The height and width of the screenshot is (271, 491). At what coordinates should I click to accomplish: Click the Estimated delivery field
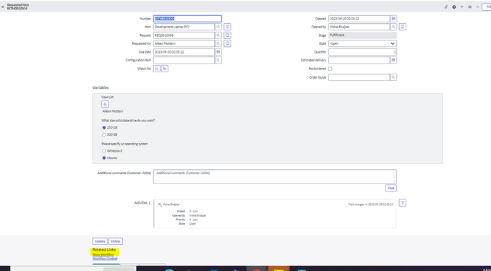tap(359, 60)
